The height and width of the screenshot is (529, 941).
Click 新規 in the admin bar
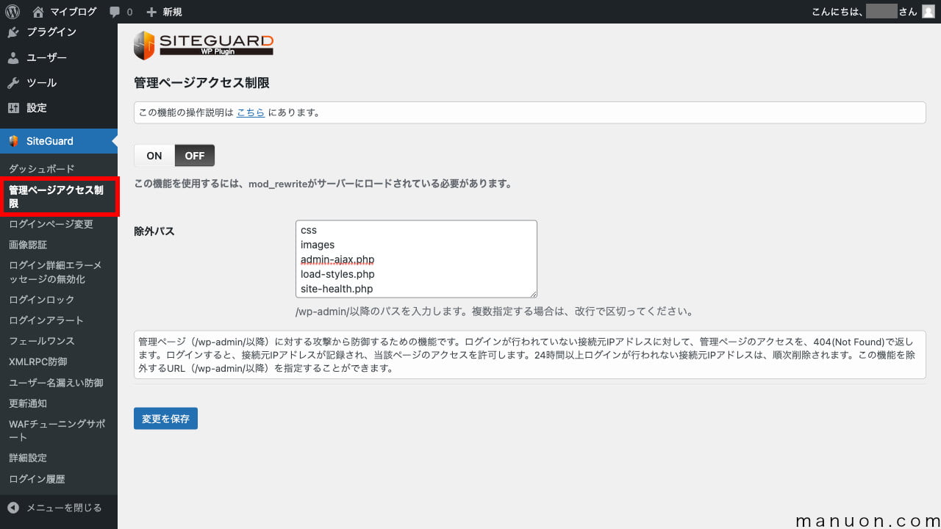pyautogui.click(x=172, y=12)
